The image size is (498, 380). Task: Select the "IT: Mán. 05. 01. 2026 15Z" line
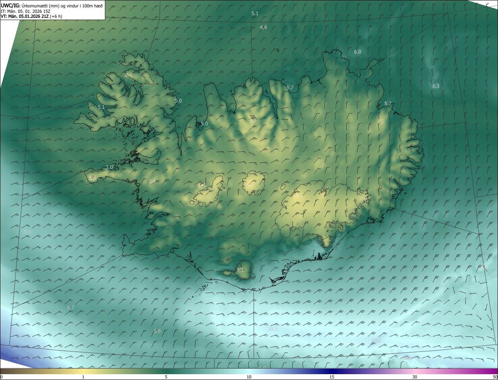point(25,11)
